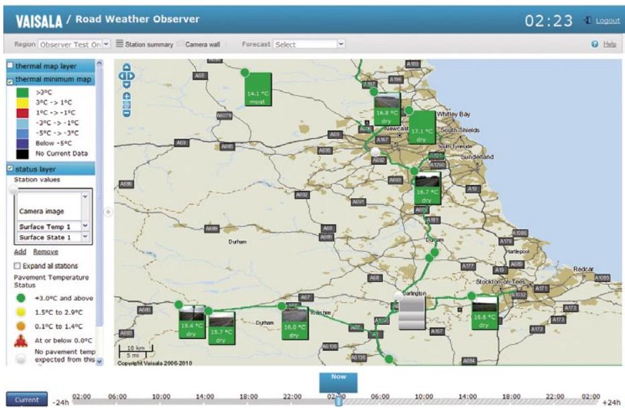Open the Forecast Select dropdown
The height and width of the screenshot is (410, 625).
point(341,44)
